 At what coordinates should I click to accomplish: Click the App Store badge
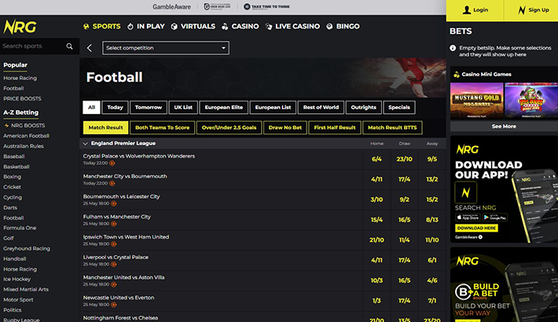[x=468, y=217]
